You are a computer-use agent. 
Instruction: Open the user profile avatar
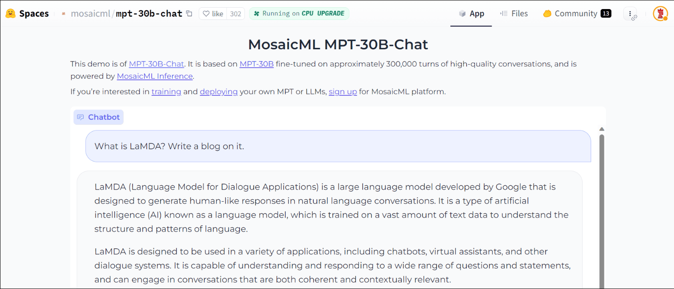pos(660,14)
